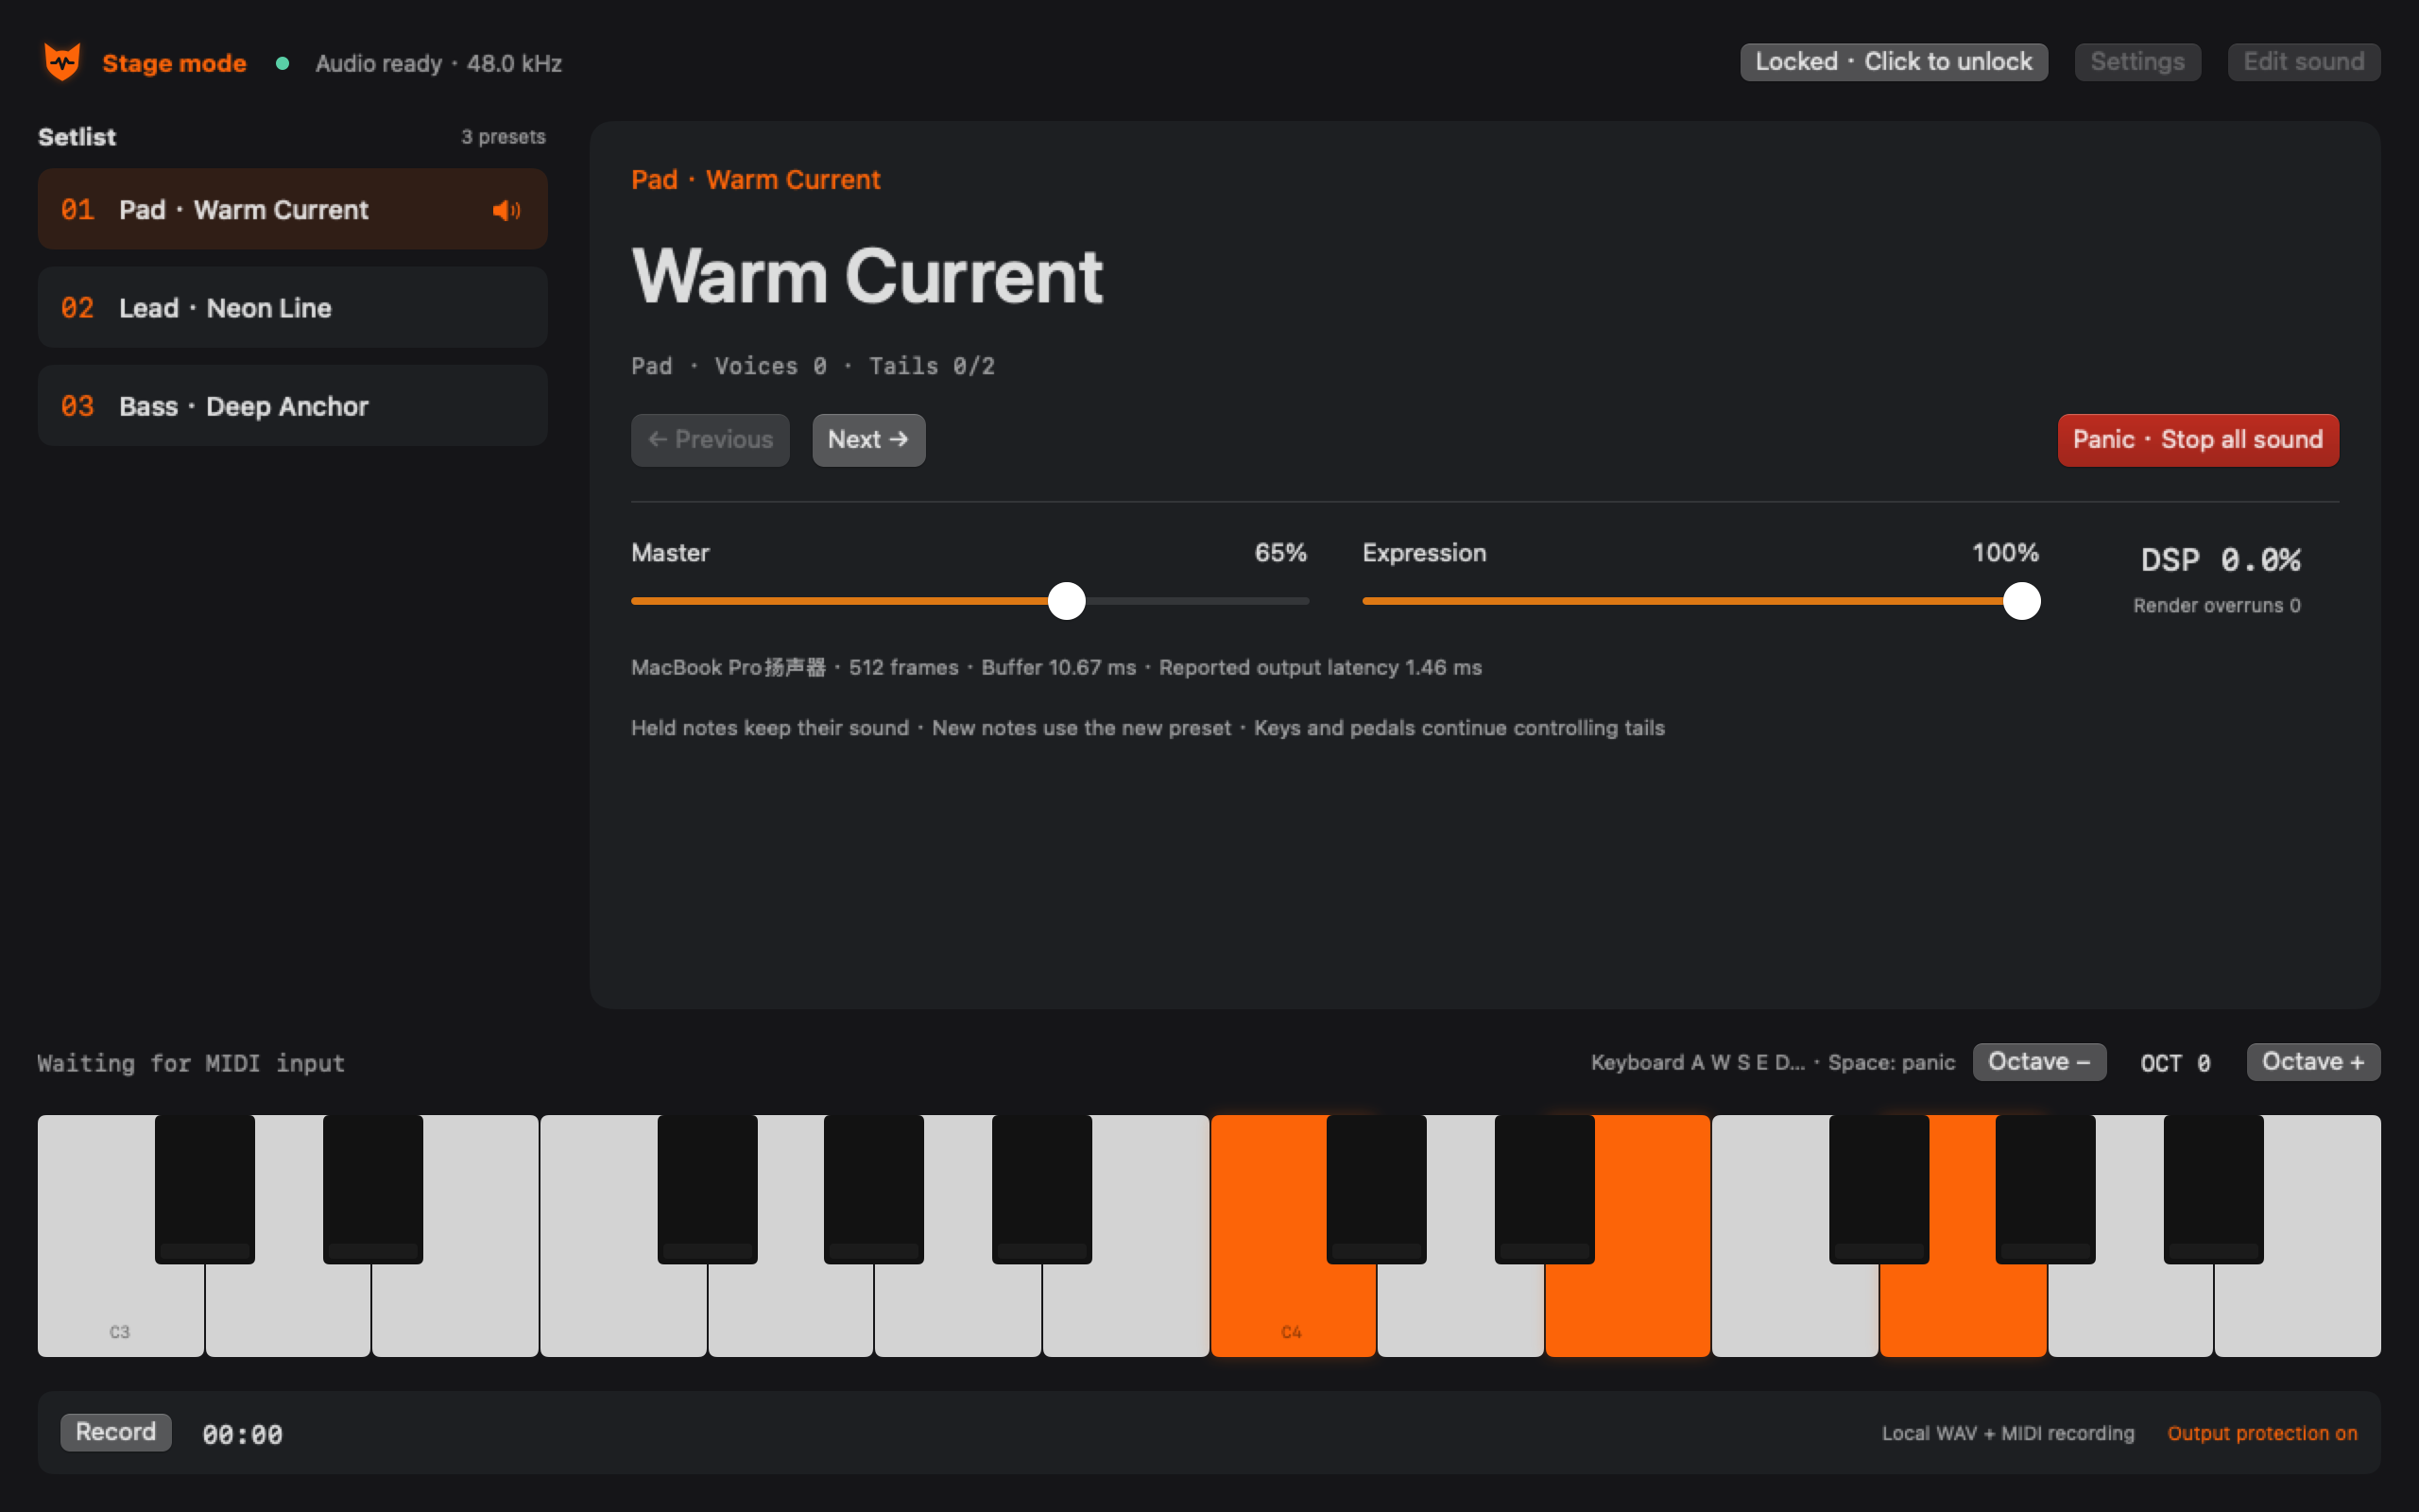Start recording with the Record button

(x=116, y=1432)
